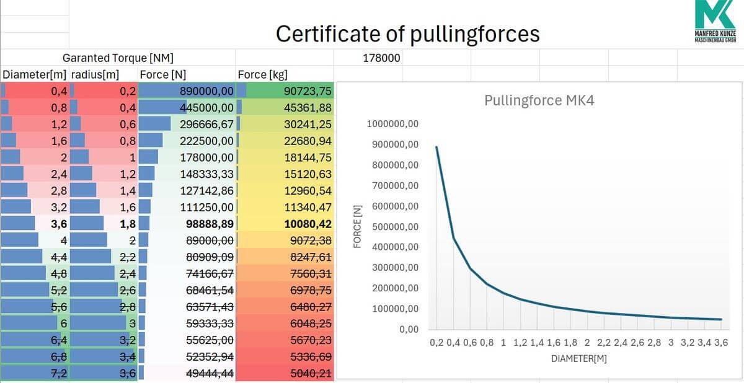Click the 127142,86 cell
Image resolution: width=744 pixels, height=383 pixels.
[x=187, y=190]
